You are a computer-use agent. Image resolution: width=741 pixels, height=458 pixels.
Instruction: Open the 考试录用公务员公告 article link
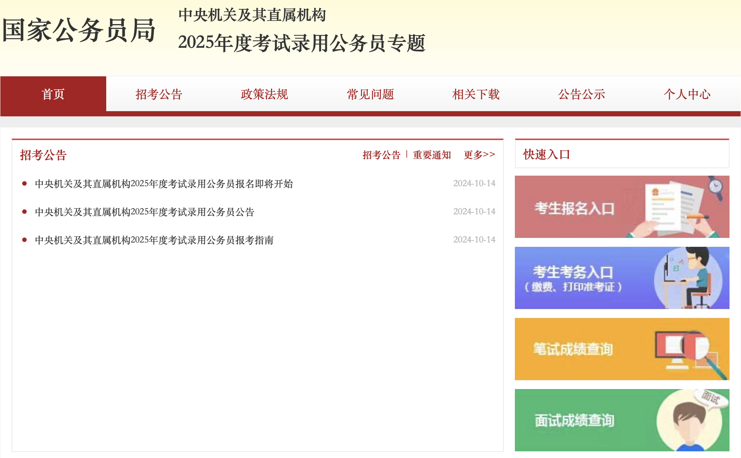pyautogui.click(x=145, y=212)
